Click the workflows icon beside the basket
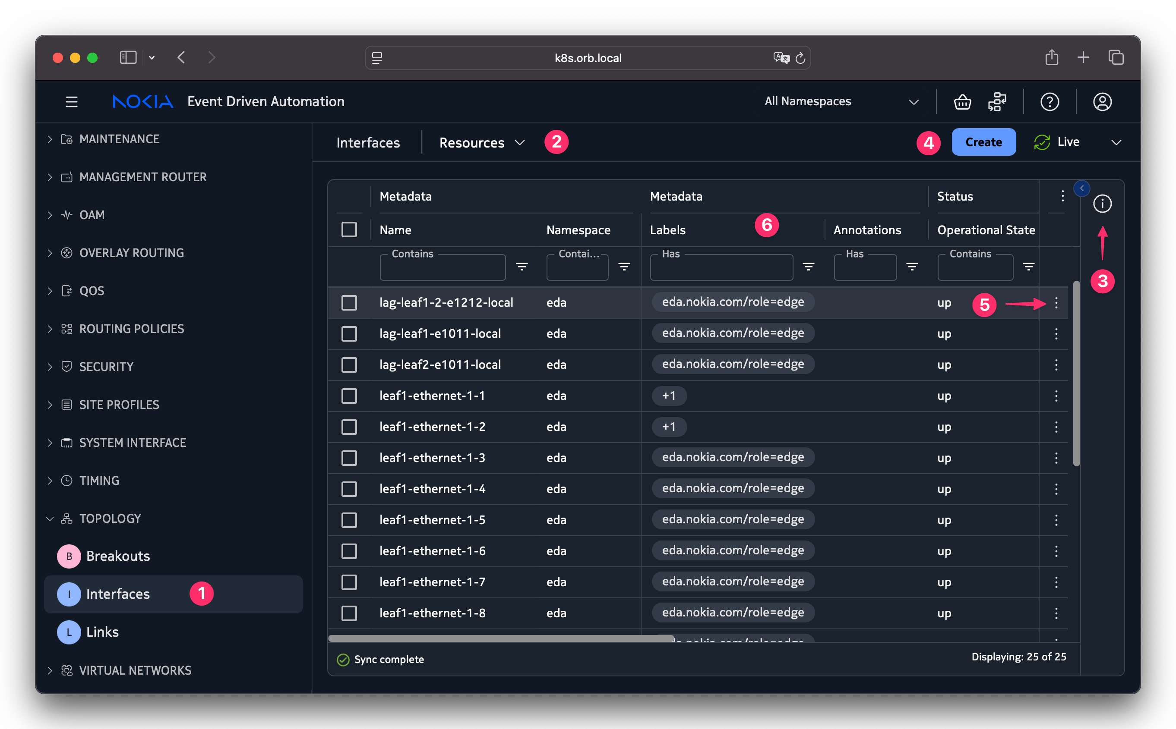Viewport: 1176px width, 729px height. coord(997,102)
